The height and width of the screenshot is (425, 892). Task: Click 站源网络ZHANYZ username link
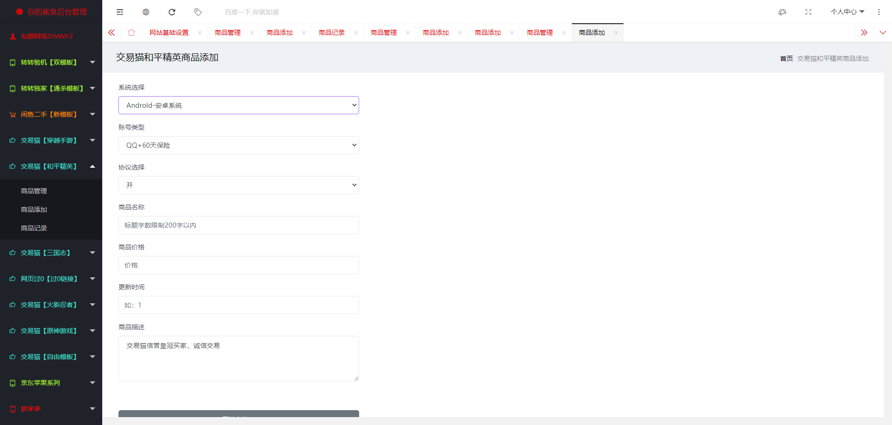(47, 36)
